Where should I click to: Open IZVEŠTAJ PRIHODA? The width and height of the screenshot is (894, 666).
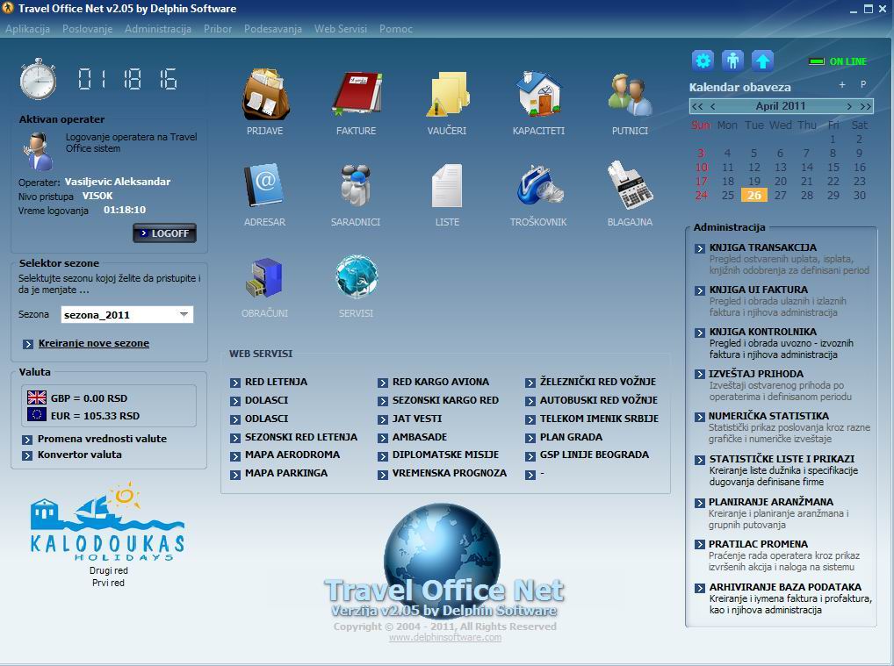tap(756, 374)
